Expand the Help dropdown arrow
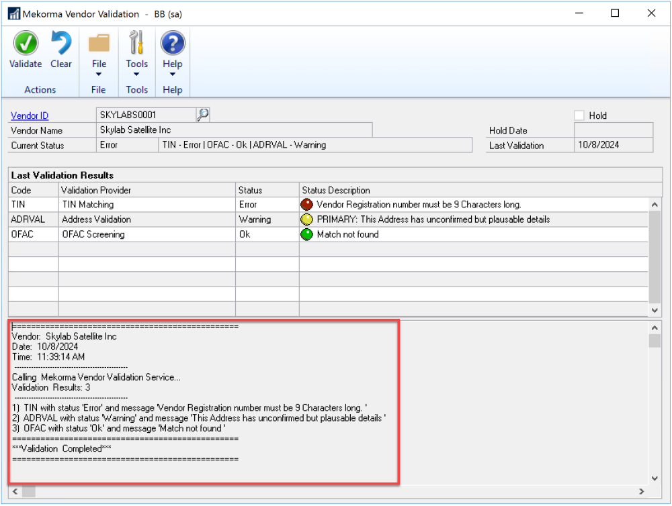The width and height of the screenshot is (672, 506). pos(173,74)
